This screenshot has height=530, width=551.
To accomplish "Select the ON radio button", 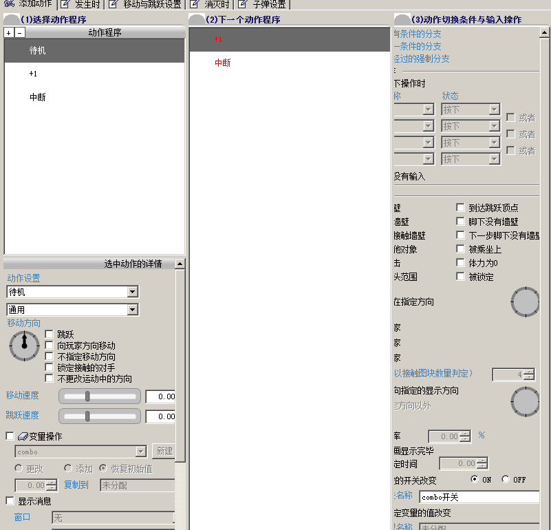I will coord(475,479).
